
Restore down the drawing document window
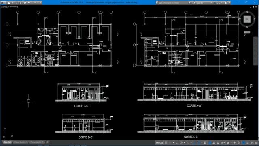click(x=253, y=7)
